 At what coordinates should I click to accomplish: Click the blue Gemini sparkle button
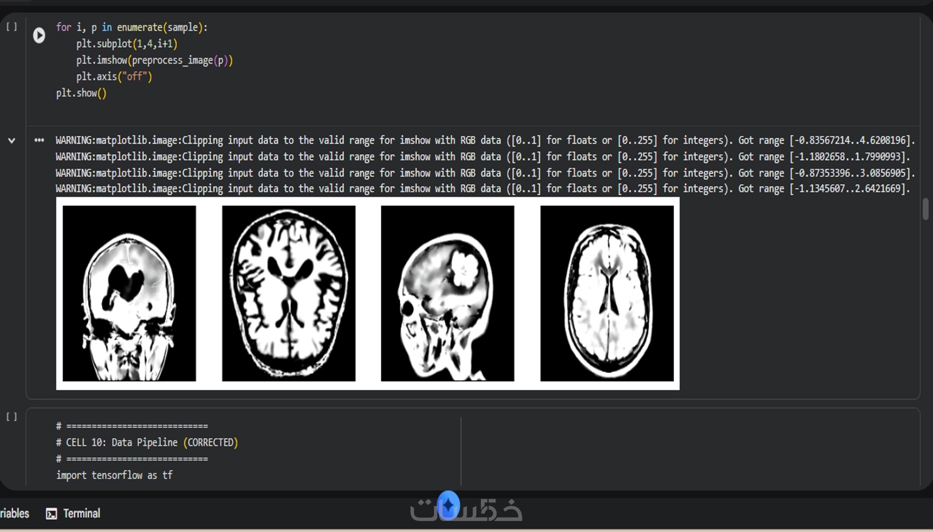(448, 505)
